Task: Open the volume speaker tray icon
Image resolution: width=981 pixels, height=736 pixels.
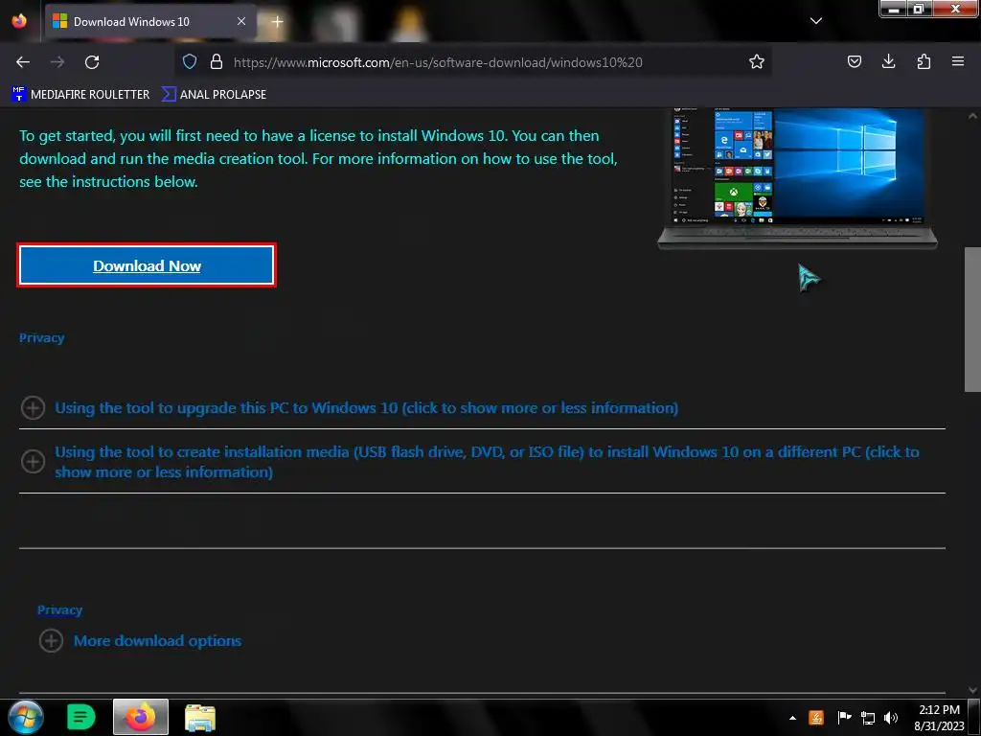Action: coord(891,718)
